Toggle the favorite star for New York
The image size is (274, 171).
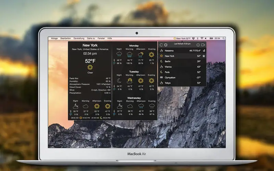204,56
